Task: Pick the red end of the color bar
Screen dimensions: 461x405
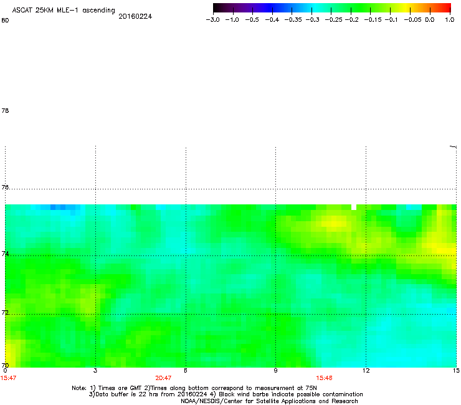Action: [445, 8]
